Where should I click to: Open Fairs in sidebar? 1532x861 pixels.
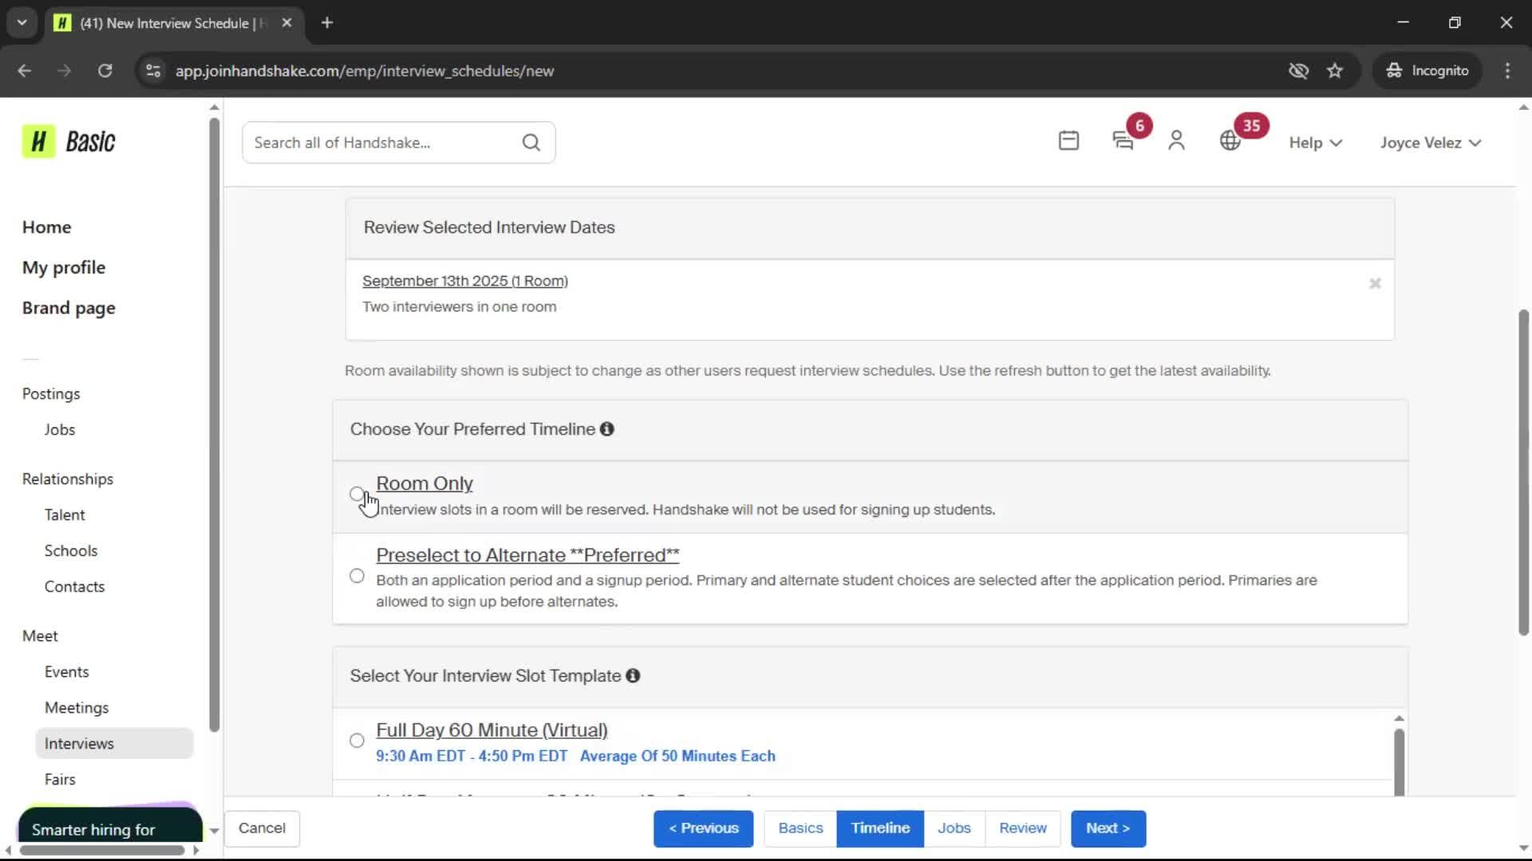point(60,780)
